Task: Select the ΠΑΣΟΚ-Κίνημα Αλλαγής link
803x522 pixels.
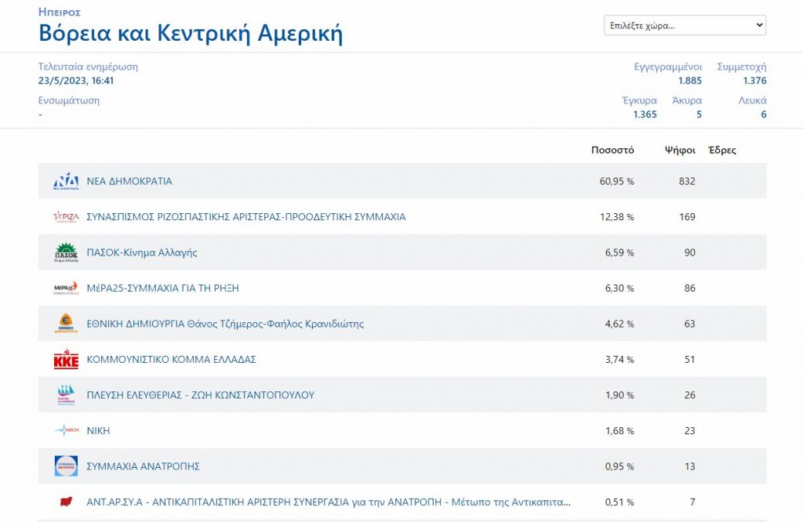Action: click(x=142, y=252)
